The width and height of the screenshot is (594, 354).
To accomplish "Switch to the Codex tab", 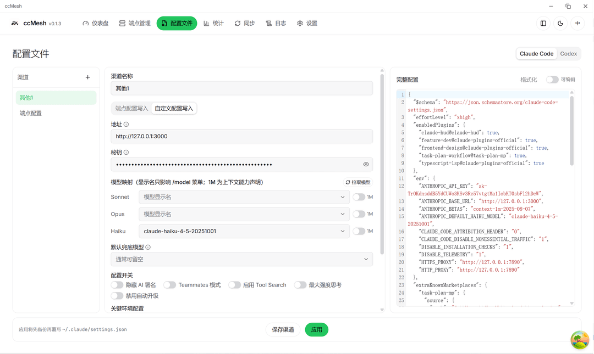I will pos(568,54).
